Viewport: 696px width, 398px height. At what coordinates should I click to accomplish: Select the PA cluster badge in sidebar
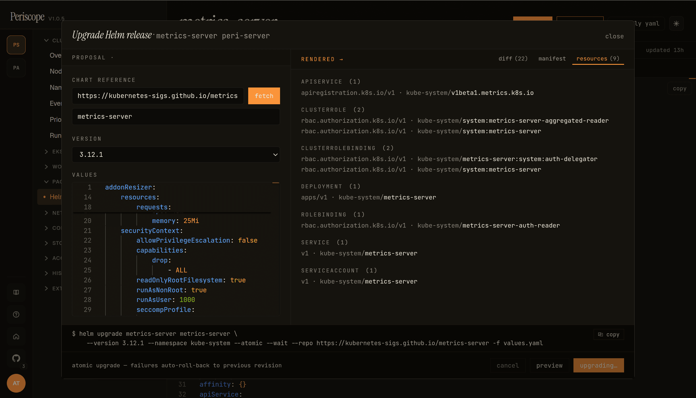click(x=16, y=68)
